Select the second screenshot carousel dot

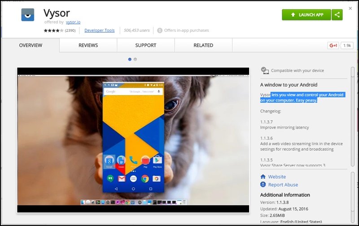(x=136, y=59)
